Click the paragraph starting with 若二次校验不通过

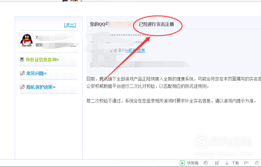click(x=172, y=101)
